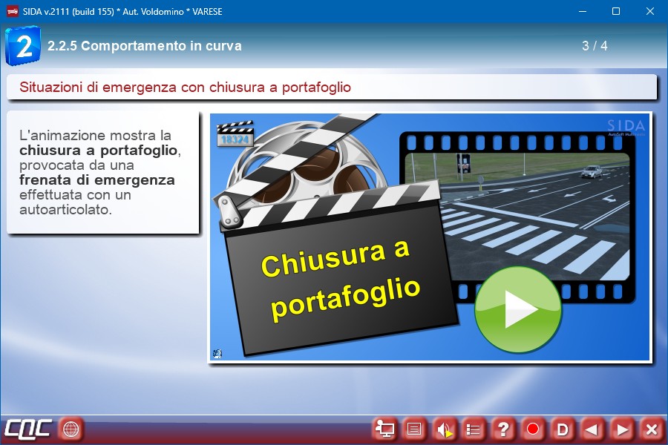Click the globe icon in bottom bar
Viewport: 668px width, 445px height.
71,429
